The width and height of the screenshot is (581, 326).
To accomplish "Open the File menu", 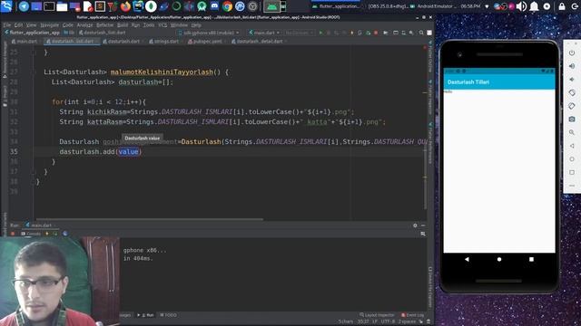I will (x=7, y=25).
